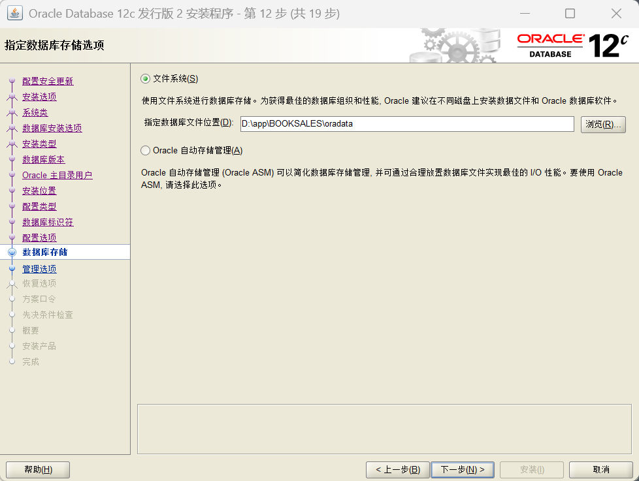Open the Oracle 主目录用户 step link
The width and height of the screenshot is (639, 481).
click(57, 175)
